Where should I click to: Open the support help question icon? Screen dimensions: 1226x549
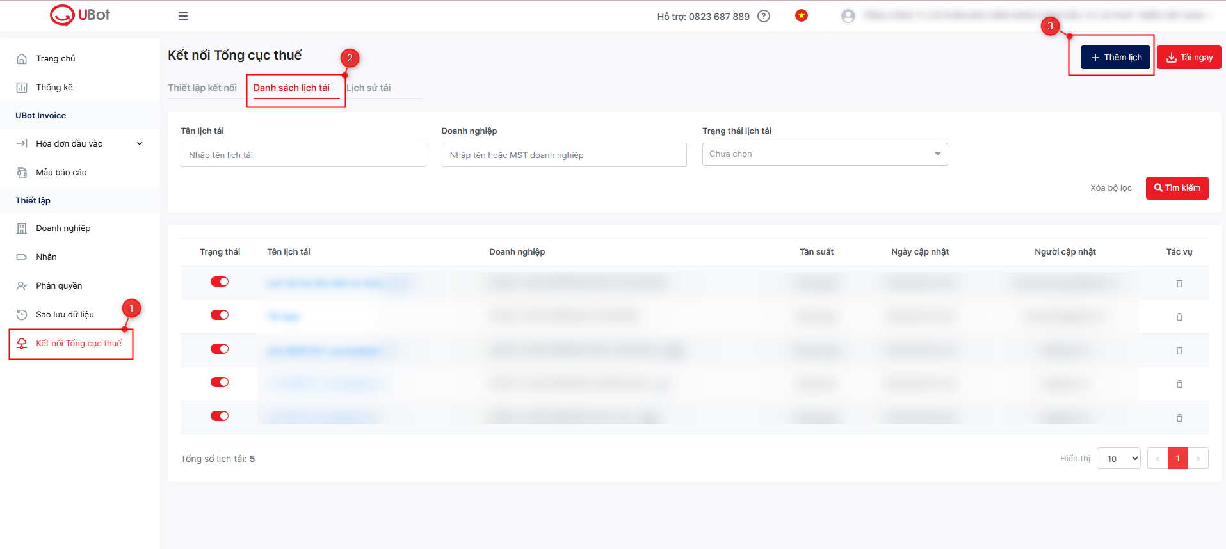click(x=764, y=16)
